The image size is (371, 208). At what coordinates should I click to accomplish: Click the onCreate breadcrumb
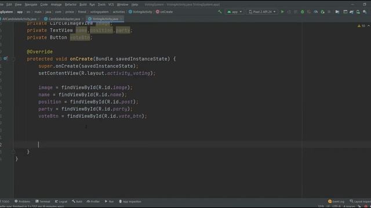click(x=164, y=12)
